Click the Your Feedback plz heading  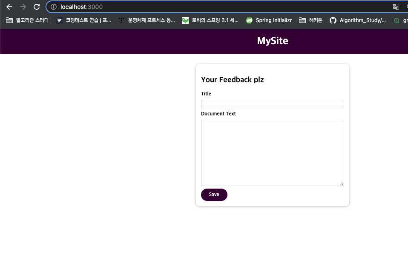(x=233, y=80)
